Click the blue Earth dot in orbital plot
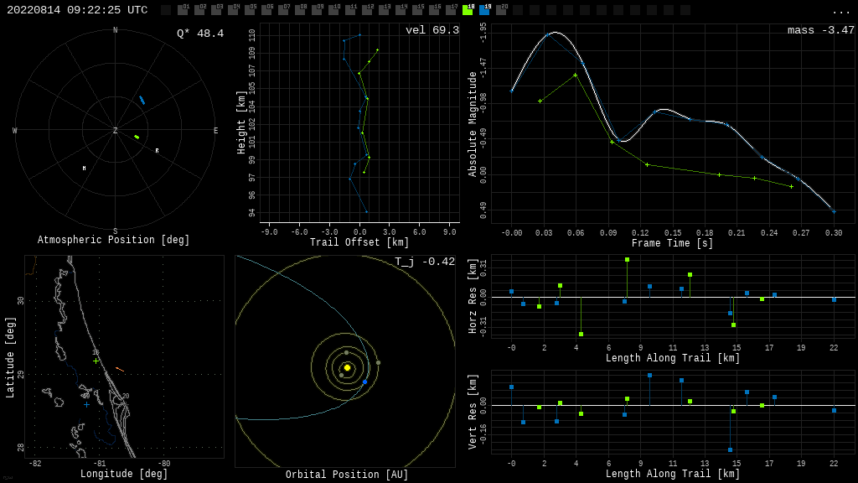Image resolution: width=858 pixels, height=483 pixels. click(x=364, y=382)
